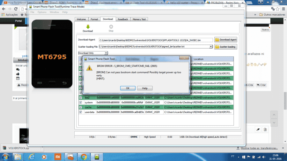Open Mi app in taskbar
Image resolution: width=287 pixels, height=161 pixels.
(x=58, y=157)
